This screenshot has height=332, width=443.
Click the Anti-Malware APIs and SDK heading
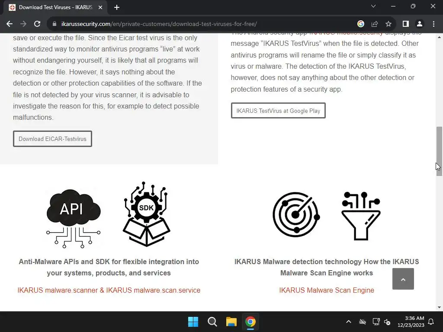(109, 267)
